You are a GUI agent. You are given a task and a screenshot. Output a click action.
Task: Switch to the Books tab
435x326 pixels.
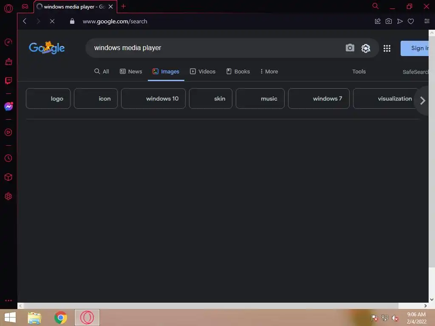click(x=238, y=71)
